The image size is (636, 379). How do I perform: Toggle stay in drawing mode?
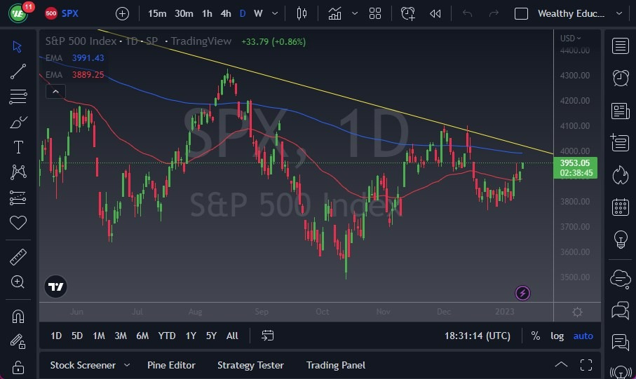pyautogui.click(x=18, y=341)
